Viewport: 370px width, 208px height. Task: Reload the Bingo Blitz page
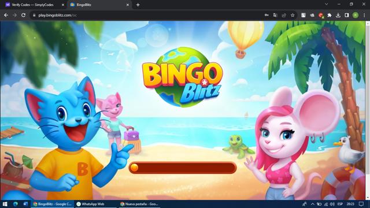click(x=23, y=15)
